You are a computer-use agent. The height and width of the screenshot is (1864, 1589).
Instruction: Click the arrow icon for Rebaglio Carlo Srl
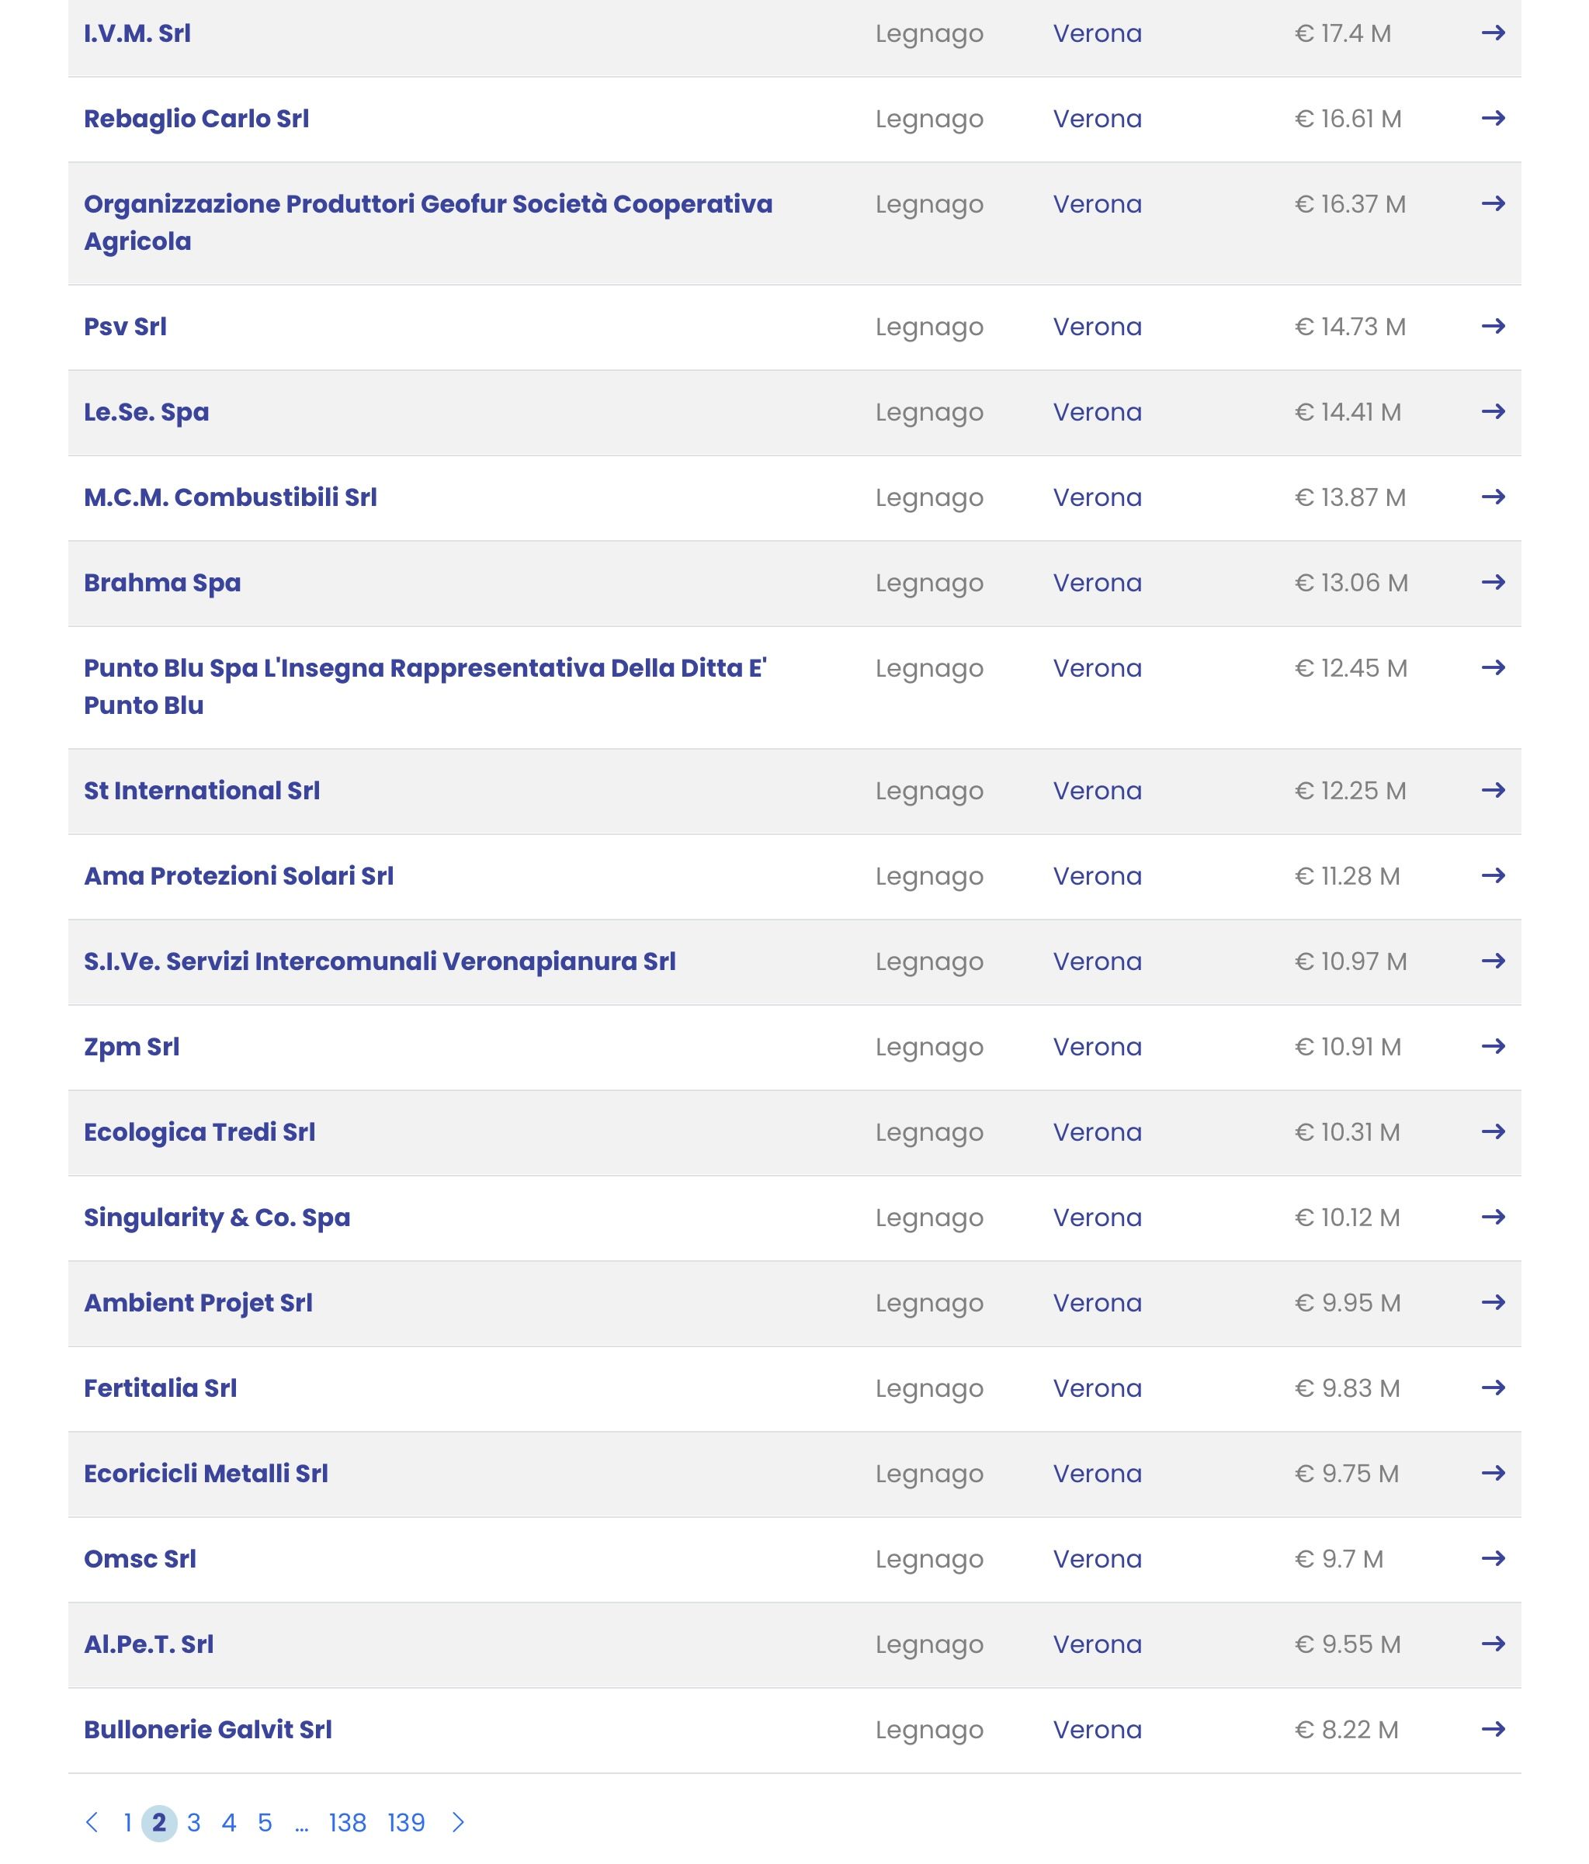[1493, 119]
